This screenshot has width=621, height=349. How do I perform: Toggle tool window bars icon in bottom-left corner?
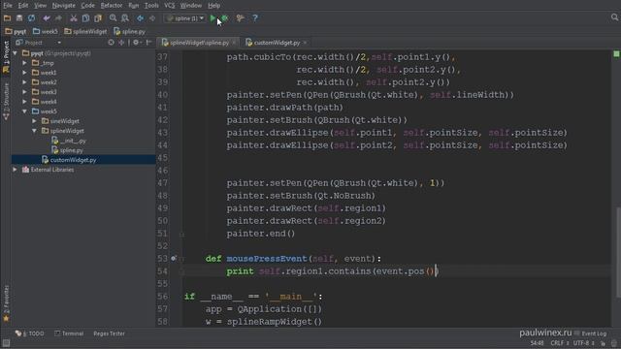pyautogui.click(x=6, y=343)
